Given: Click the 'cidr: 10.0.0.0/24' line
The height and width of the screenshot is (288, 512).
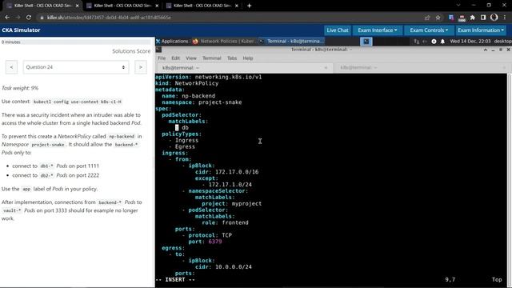Looking at the screenshot, I should point(223,266).
